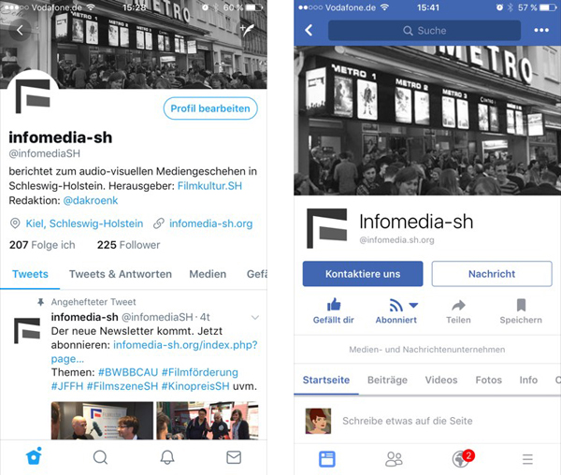Viewport: 561px width, 475px height.
Task: Open Twitter home tab icon
Action: click(x=34, y=456)
